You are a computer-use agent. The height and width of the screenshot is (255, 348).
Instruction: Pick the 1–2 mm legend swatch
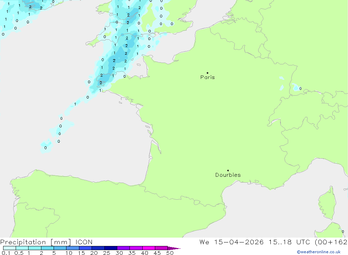coord(35,248)
